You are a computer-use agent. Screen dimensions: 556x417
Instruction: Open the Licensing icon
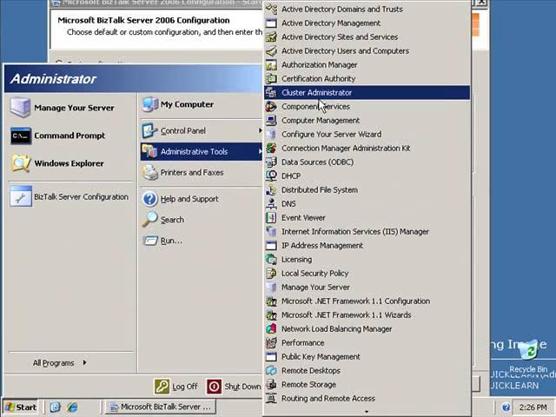271,259
